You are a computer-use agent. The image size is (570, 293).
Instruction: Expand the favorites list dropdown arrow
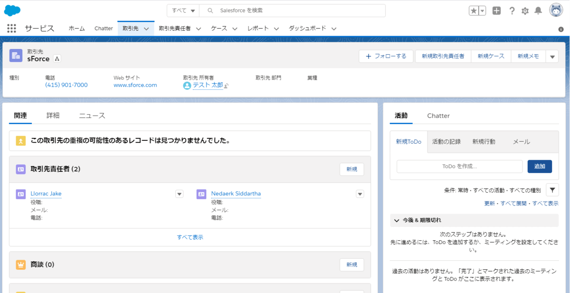pyautogui.click(x=482, y=10)
